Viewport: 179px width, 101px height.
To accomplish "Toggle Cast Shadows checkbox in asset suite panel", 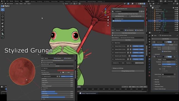I will point(126,30).
